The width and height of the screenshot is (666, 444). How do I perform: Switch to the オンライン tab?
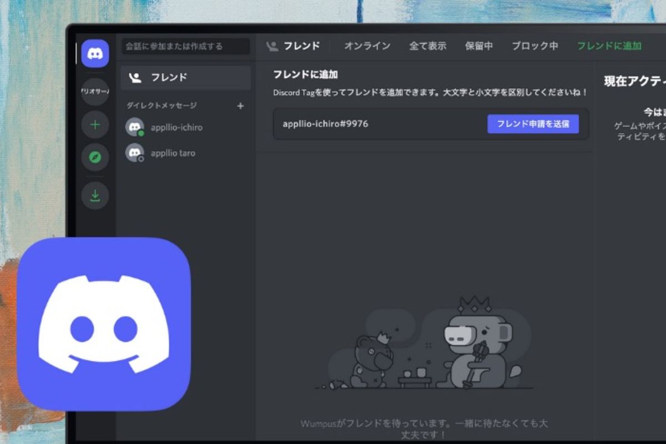pyautogui.click(x=367, y=46)
